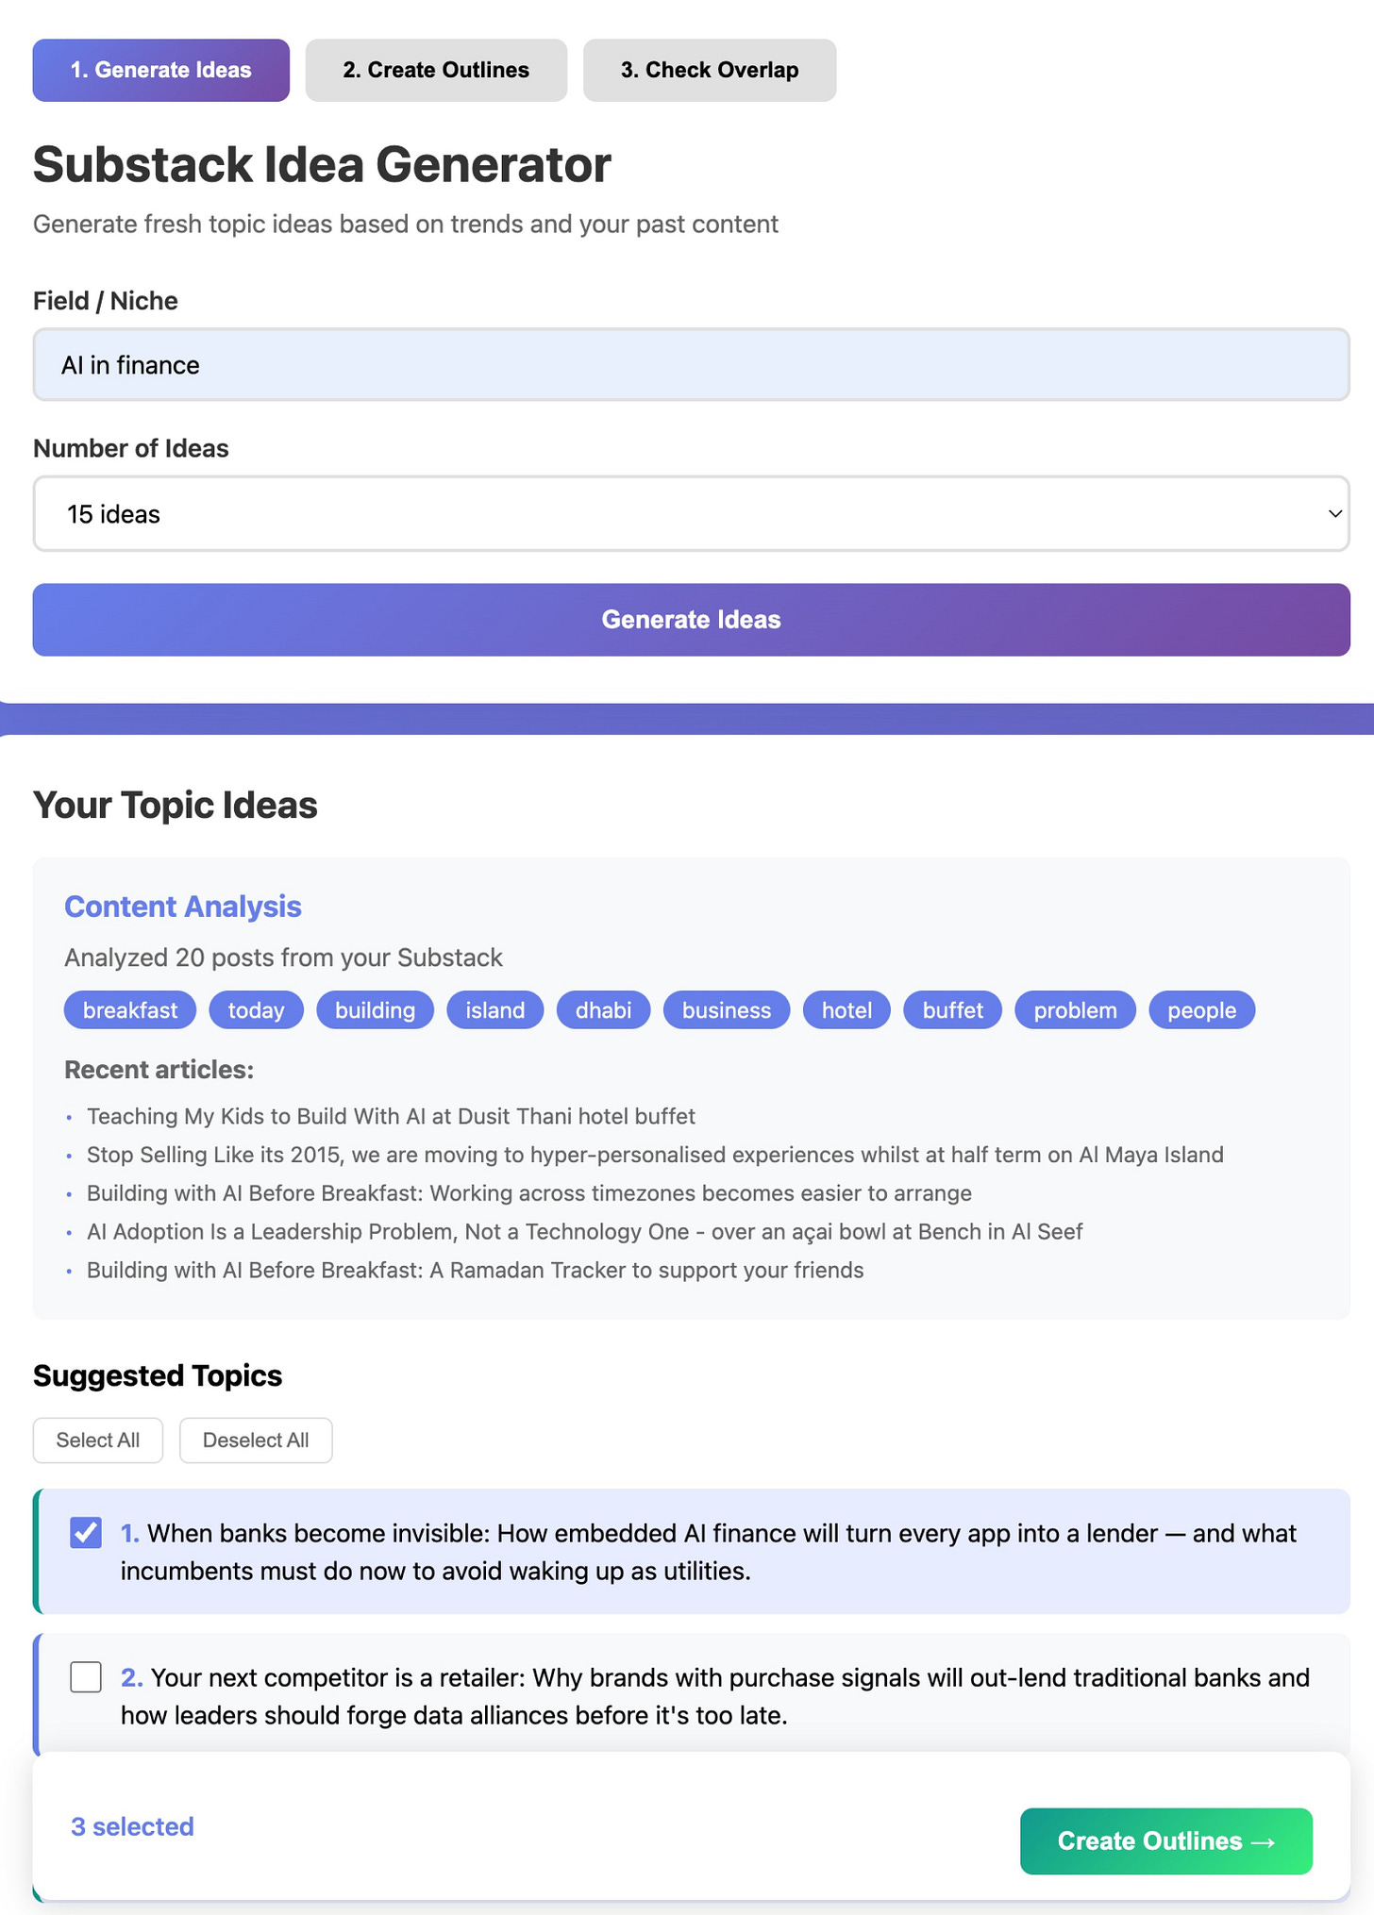
Task: Select the Generate Ideas step tab
Action: (161, 70)
